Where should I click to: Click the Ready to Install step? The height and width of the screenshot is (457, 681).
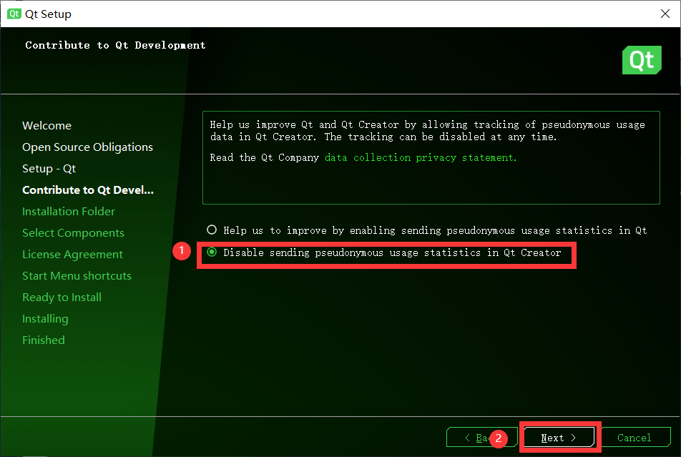tap(62, 298)
